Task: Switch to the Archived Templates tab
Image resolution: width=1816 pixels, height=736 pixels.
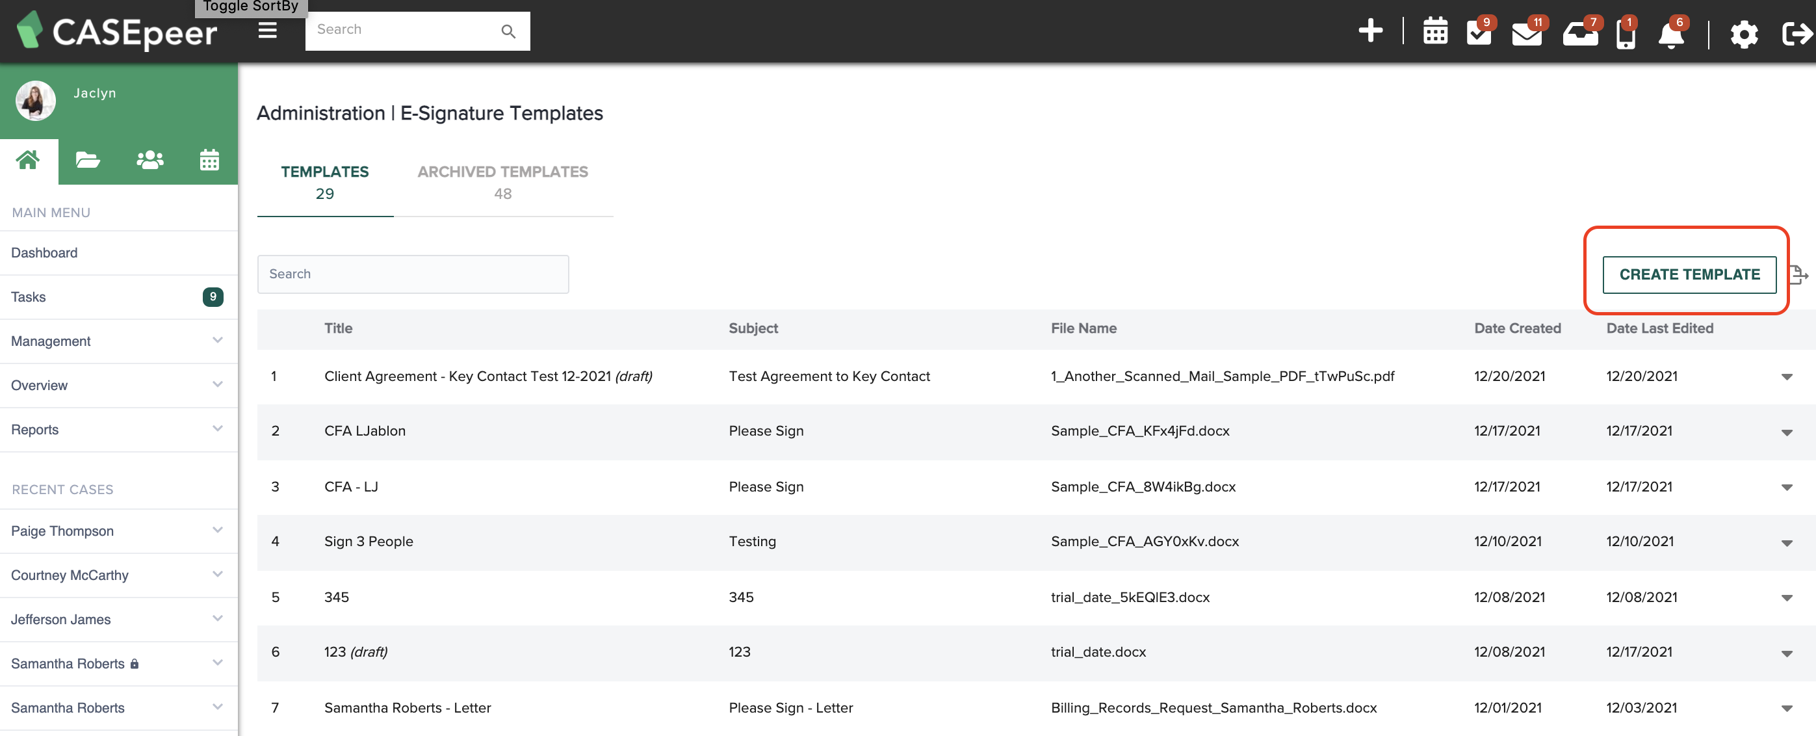Action: point(502,182)
